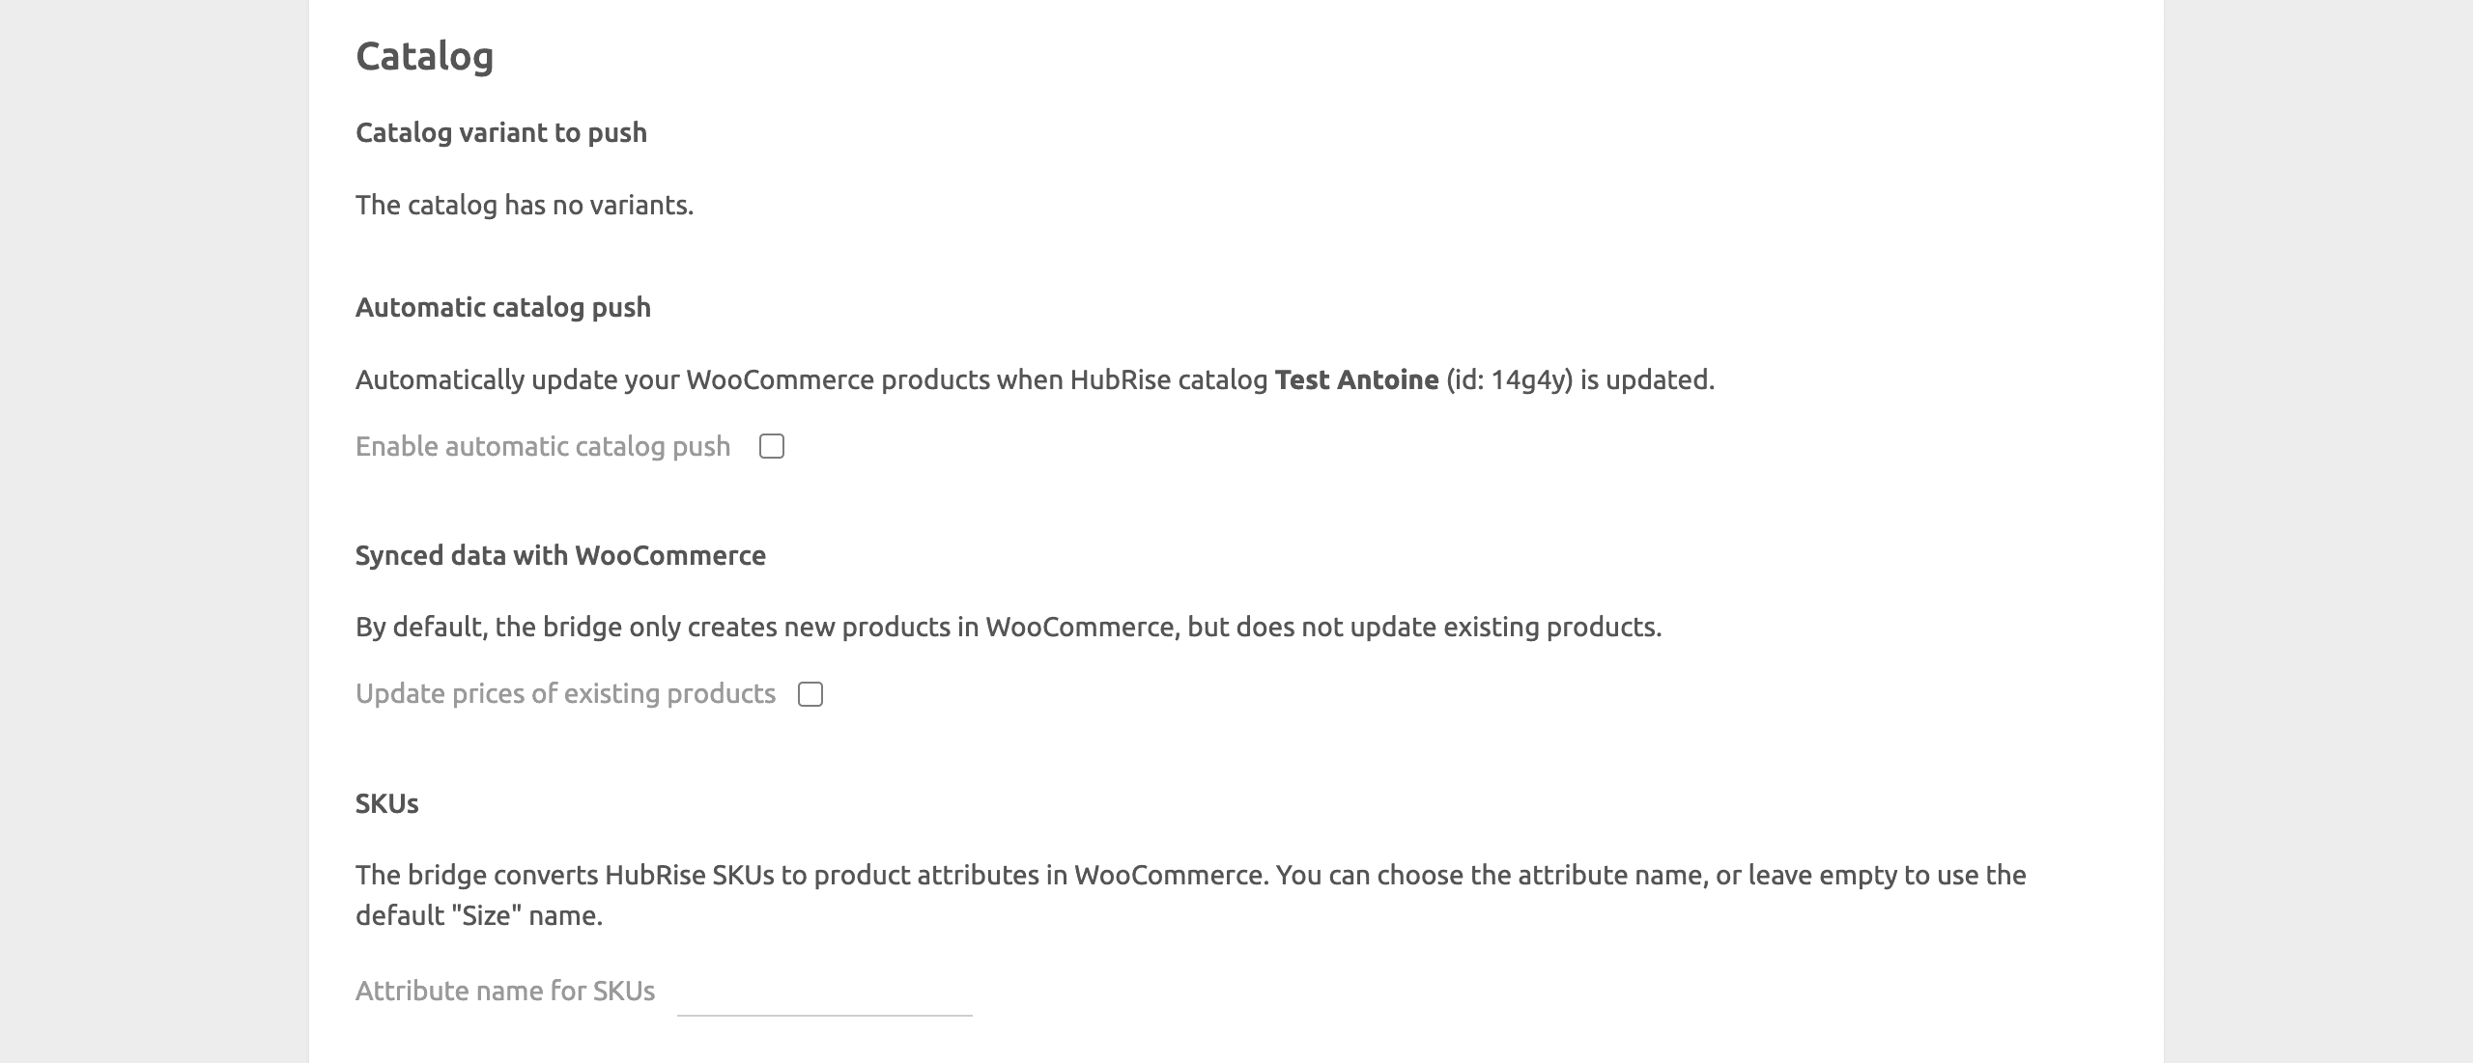Check the Update prices of existing products box

pyautogui.click(x=811, y=694)
